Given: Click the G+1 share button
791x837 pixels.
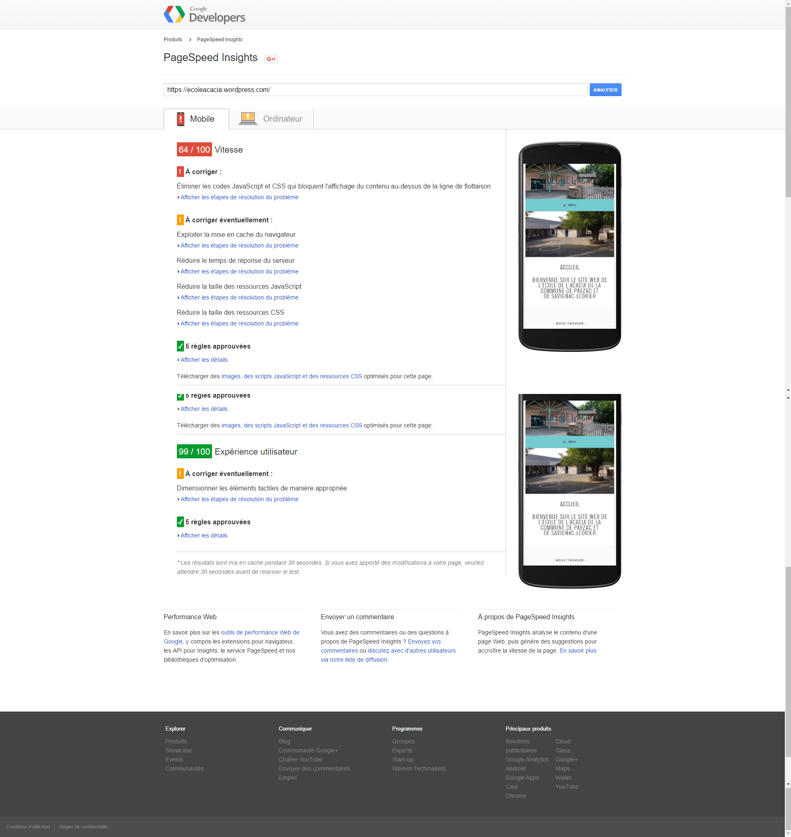Looking at the screenshot, I should pos(271,59).
